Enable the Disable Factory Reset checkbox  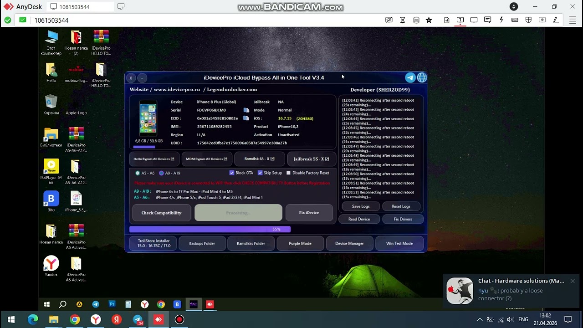click(x=288, y=173)
